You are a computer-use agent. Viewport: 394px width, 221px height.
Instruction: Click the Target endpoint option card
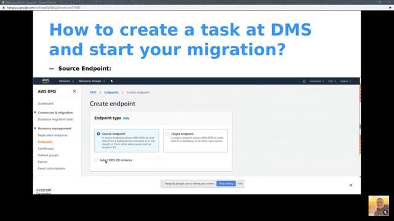point(196,141)
